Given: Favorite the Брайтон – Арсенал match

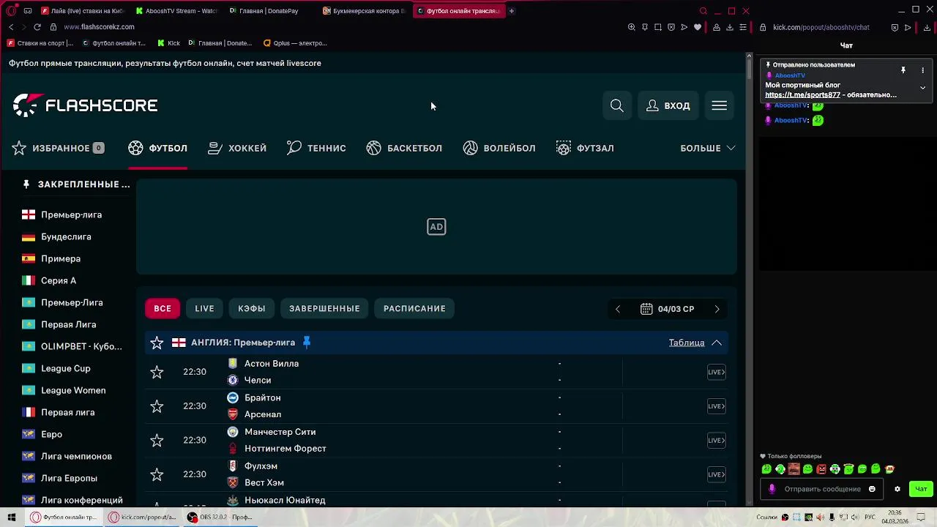Looking at the screenshot, I should (157, 406).
